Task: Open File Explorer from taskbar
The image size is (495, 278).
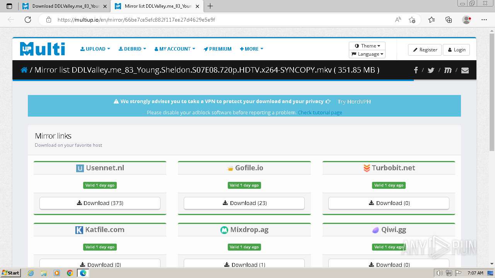Action: tap(44, 273)
